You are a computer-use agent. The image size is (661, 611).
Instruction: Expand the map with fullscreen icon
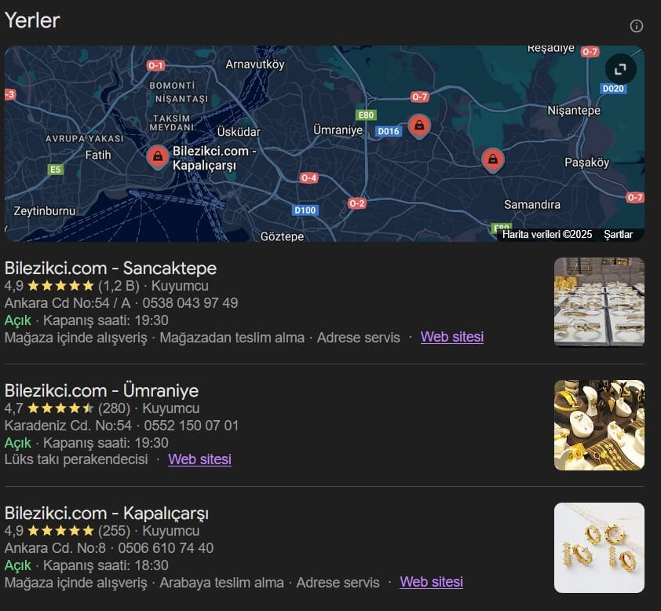[620, 69]
